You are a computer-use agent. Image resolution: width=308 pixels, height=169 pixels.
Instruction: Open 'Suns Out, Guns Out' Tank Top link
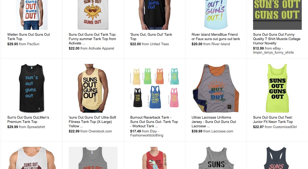click(x=151, y=37)
